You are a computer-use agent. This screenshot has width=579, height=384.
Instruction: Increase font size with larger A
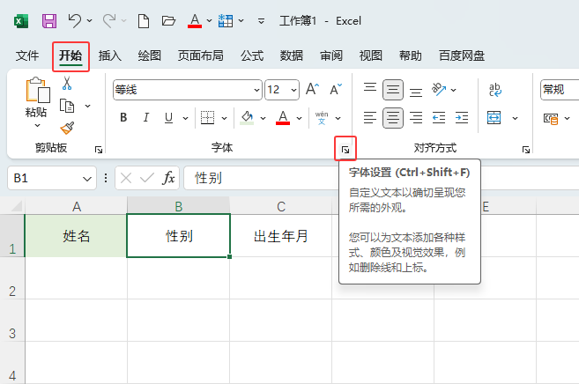(x=312, y=89)
